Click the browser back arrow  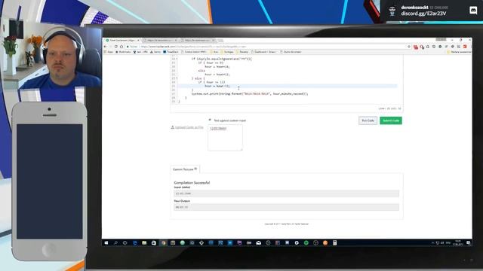[x=106, y=47]
